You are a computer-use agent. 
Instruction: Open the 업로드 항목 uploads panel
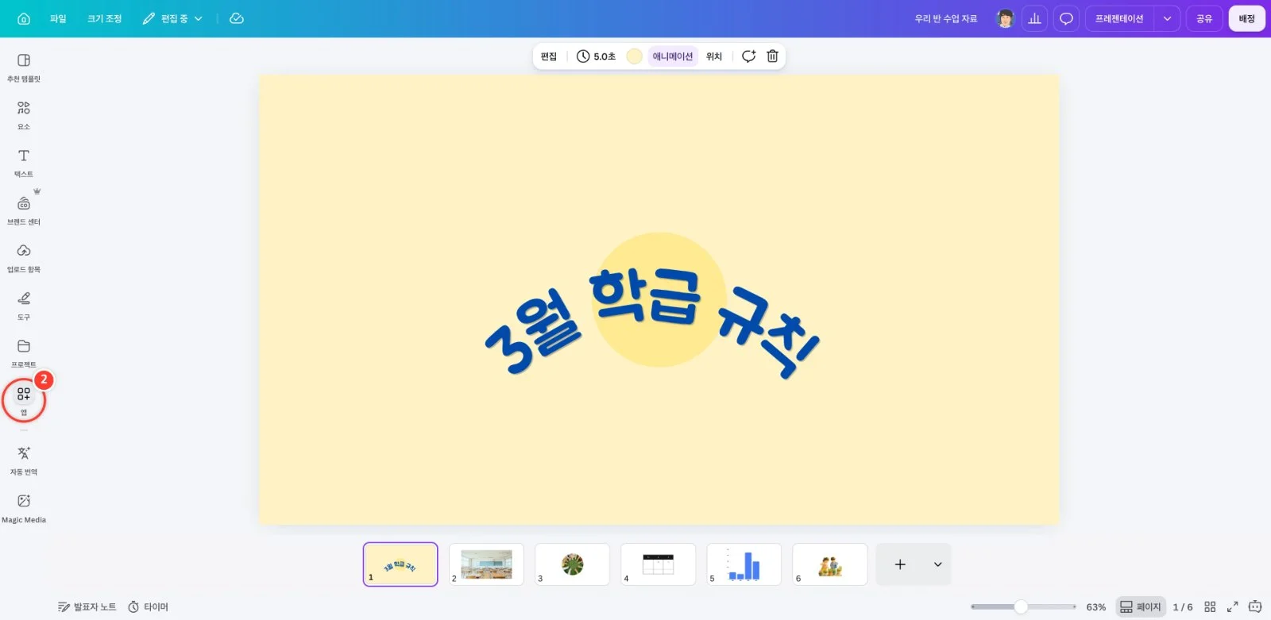coord(24,258)
